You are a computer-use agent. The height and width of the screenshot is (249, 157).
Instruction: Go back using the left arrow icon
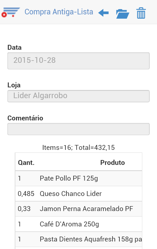click(x=103, y=13)
